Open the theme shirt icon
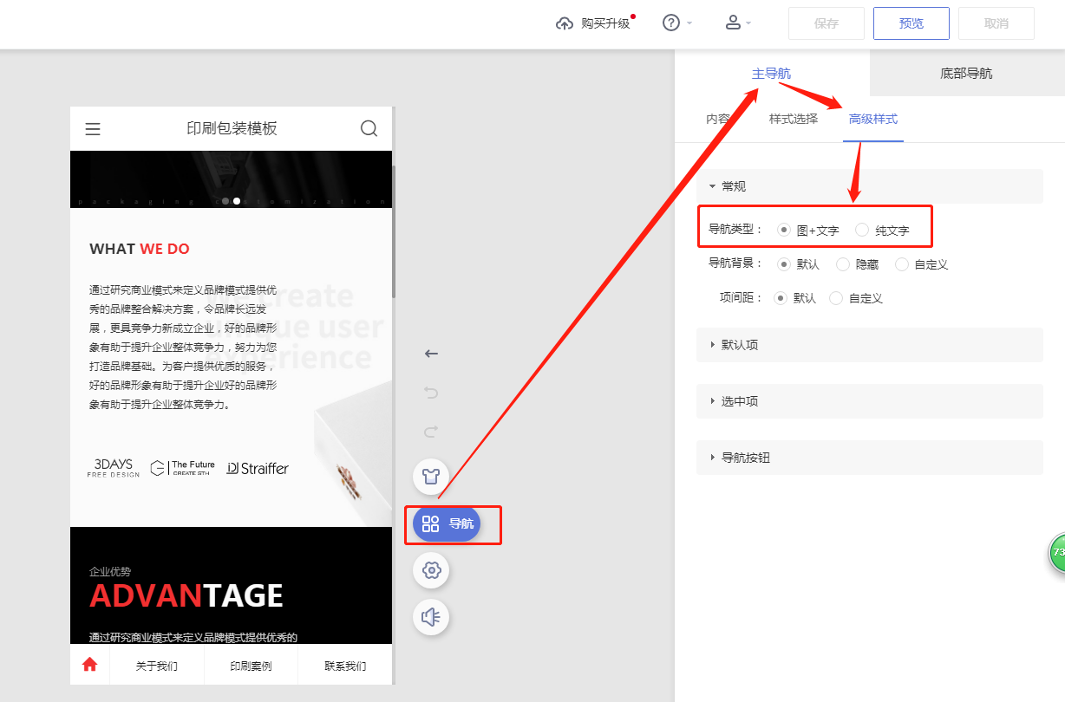Image resolution: width=1065 pixels, height=702 pixels. coord(431,476)
